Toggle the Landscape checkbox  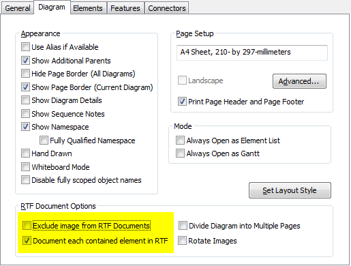coord(182,80)
